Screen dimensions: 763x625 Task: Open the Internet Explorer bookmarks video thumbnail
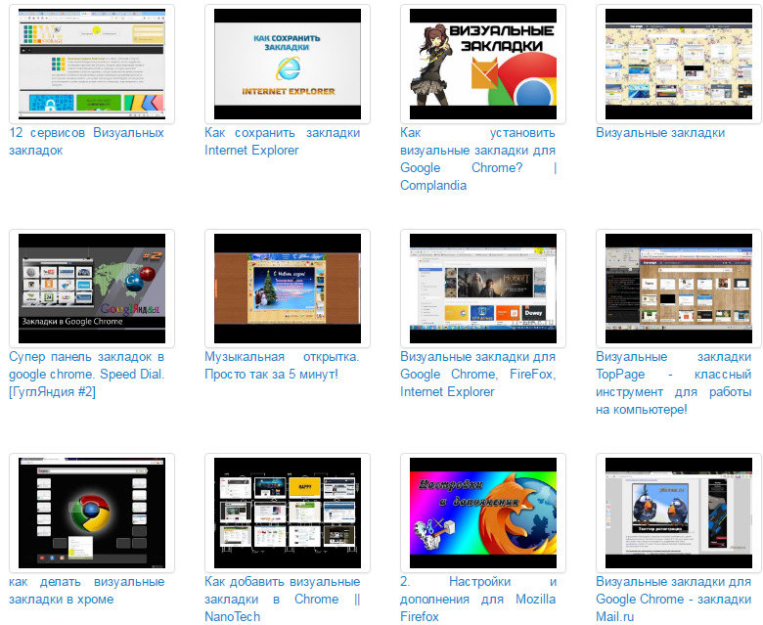[287, 64]
